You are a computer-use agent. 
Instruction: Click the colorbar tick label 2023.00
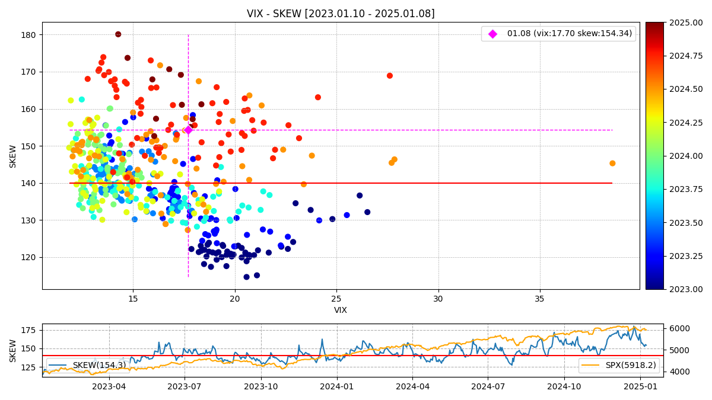click(x=686, y=289)
